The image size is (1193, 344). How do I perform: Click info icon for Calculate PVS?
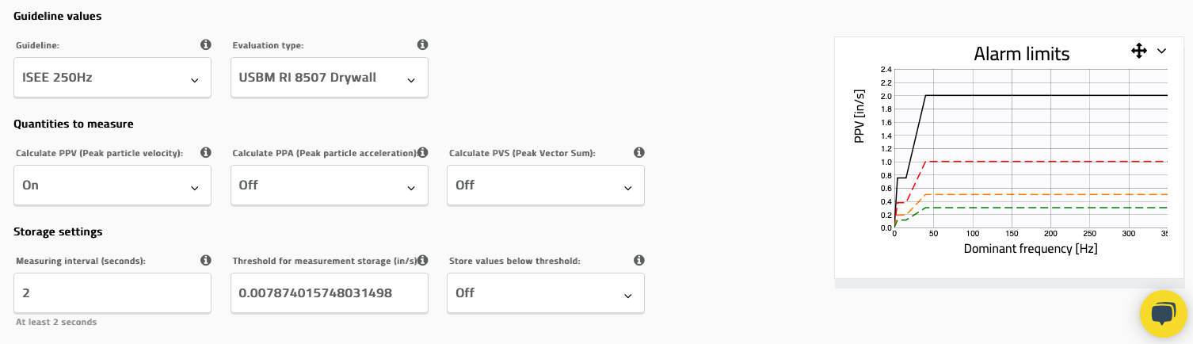click(638, 152)
